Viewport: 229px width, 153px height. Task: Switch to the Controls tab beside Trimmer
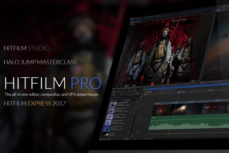point(139,21)
